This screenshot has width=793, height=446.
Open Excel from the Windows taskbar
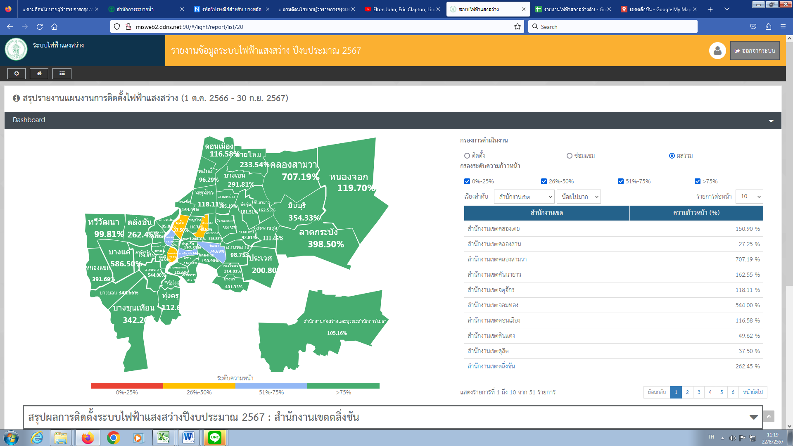tap(163, 438)
